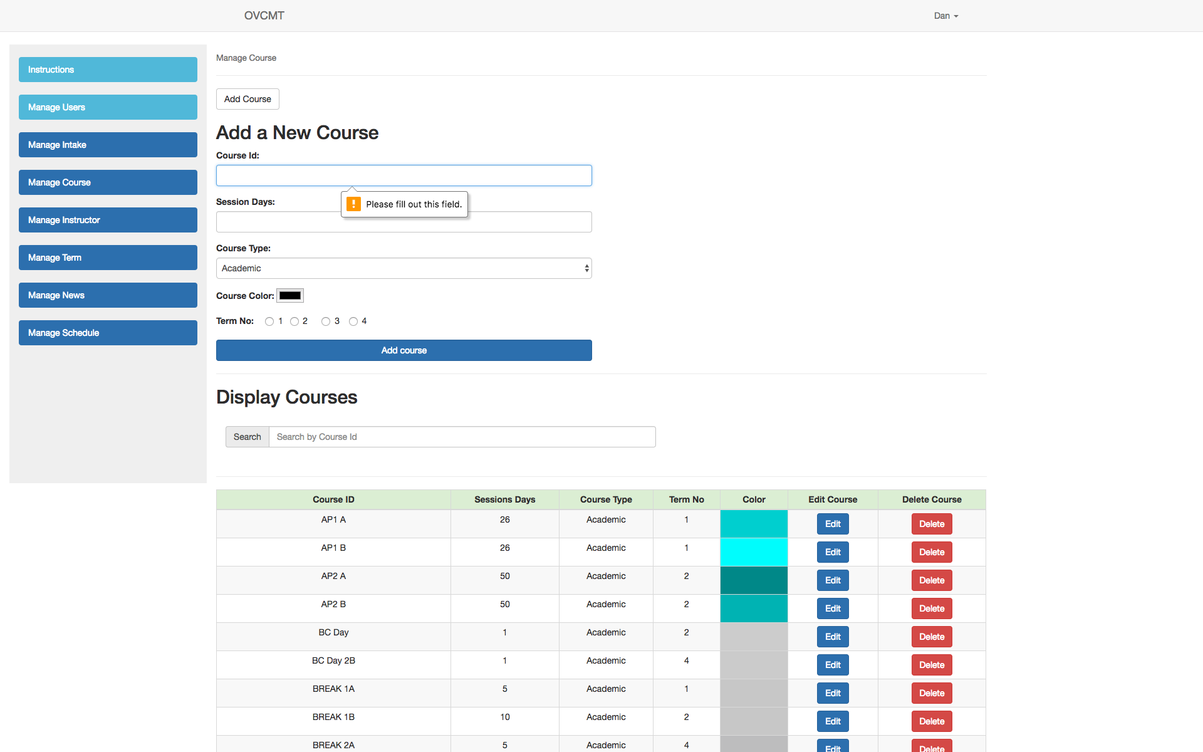
Task: Pick Term No radio option 4
Action: tap(353, 321)
